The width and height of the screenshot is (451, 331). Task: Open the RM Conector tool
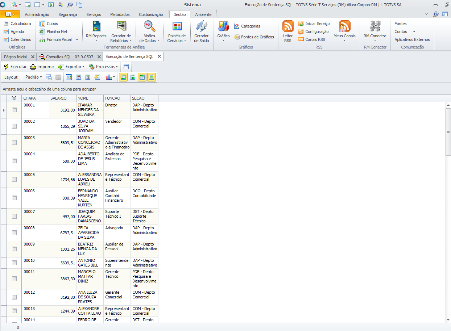click(x=375, y=31)
